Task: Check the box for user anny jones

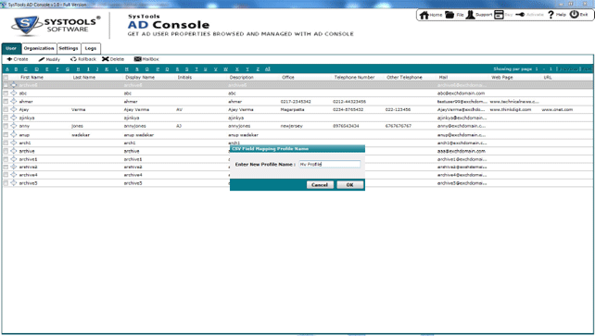Action: [x=6, y=126]
